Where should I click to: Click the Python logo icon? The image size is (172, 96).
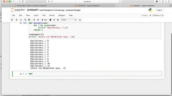pos(150,10)
